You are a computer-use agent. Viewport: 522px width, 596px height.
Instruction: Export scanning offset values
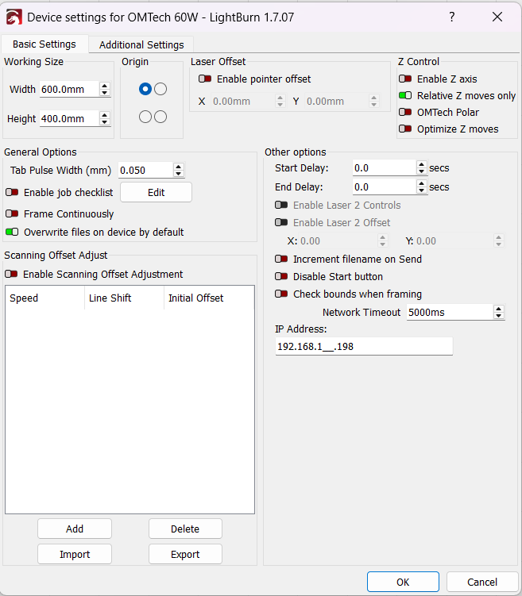(185, 554)
